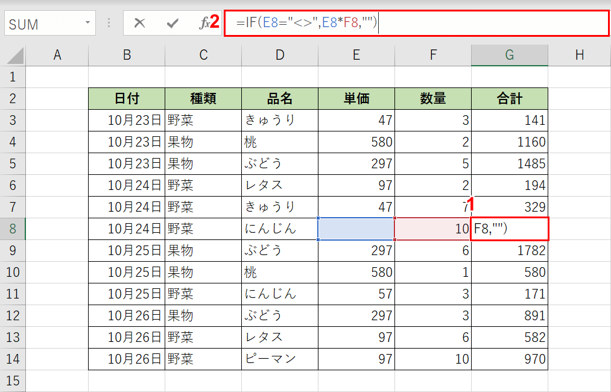This screenshot has height=392, width=611.
Task: Click the ピーマン product cell
Action: click(x=279, y=358)
